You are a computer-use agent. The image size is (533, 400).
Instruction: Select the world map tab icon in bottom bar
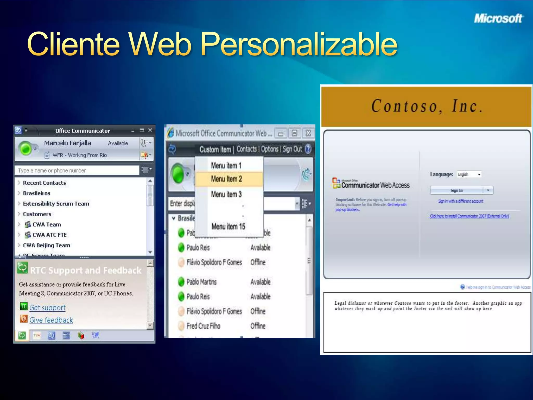(96, 335)
